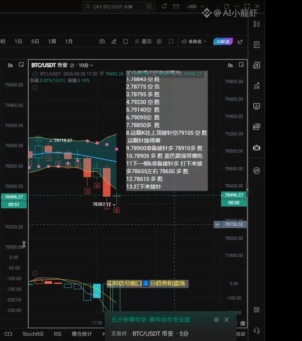Click the plus button at 78156.52
The width and height of the screenshot is (302, 341).
pyautogui.click(x=217, y=224)
